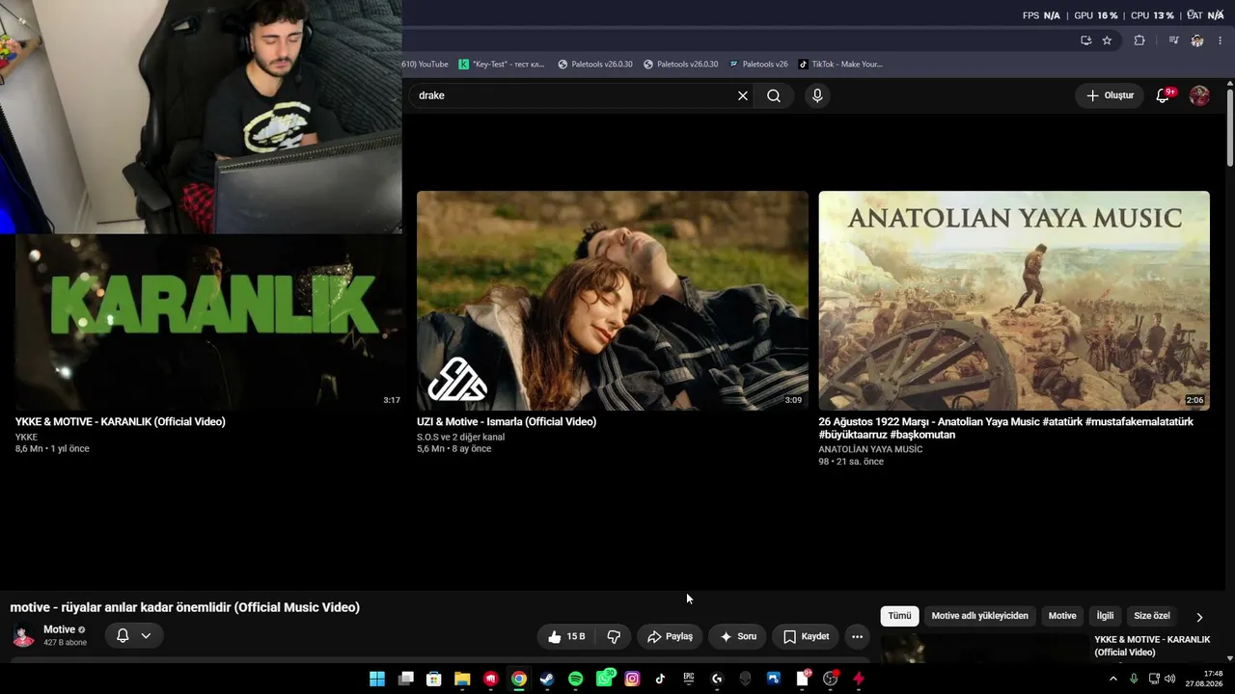This screenshot has height=694, width=1235.
Task: Dislike the video
Action: click(614, 636)
